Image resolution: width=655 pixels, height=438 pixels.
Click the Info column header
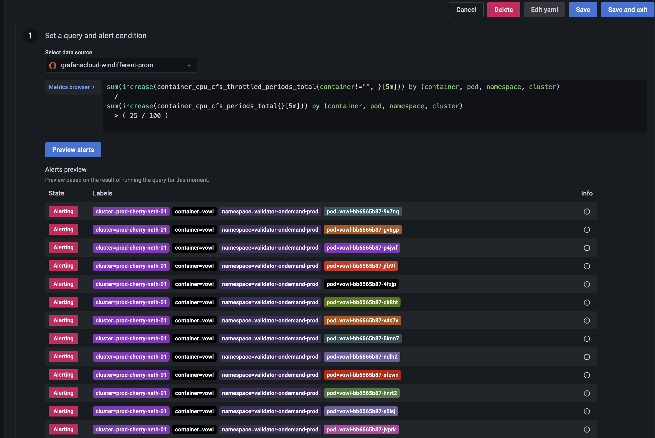pyautogui.click(x=587, y=193)
